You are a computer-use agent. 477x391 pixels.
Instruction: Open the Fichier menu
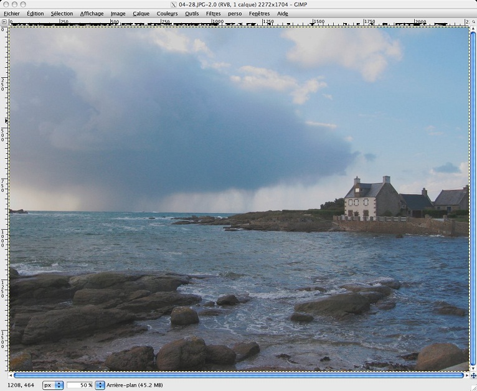11,13
